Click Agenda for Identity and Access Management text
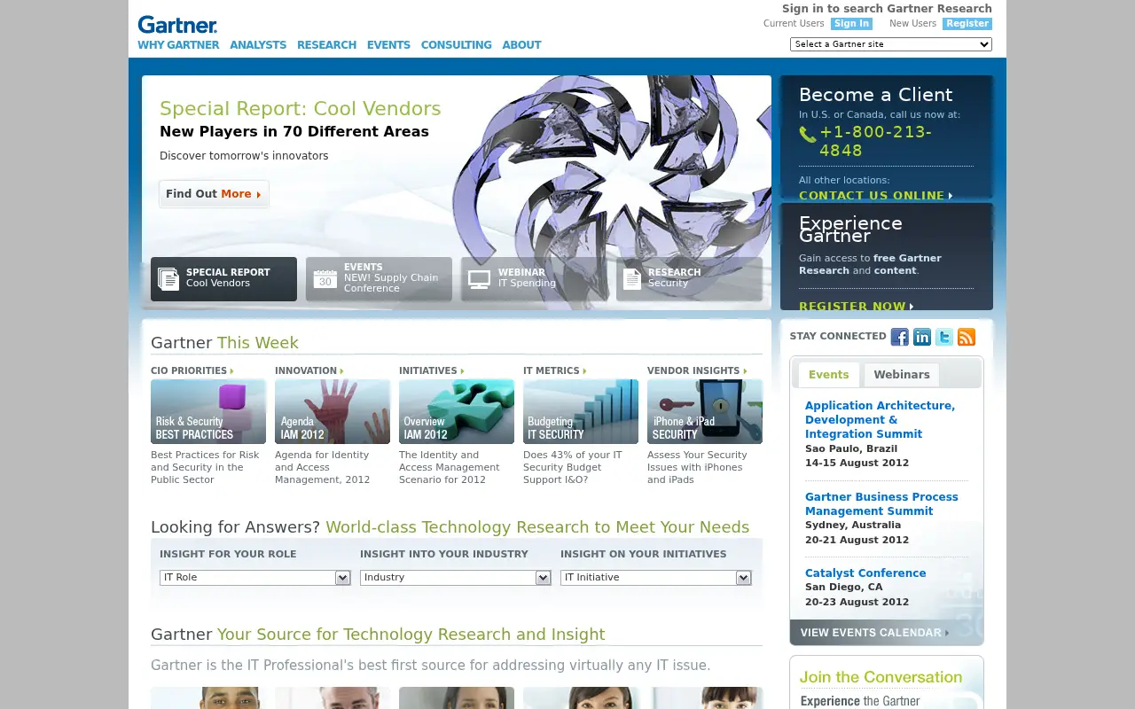Viewport: 1135px width, 709px height. (323, 468)
